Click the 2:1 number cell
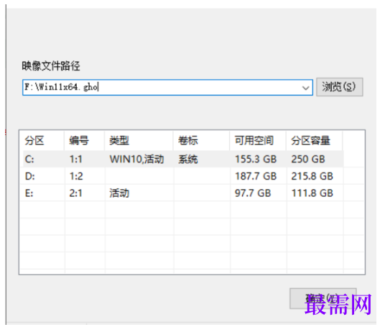Screen dimensions: 385x327 tap(75, 193)
